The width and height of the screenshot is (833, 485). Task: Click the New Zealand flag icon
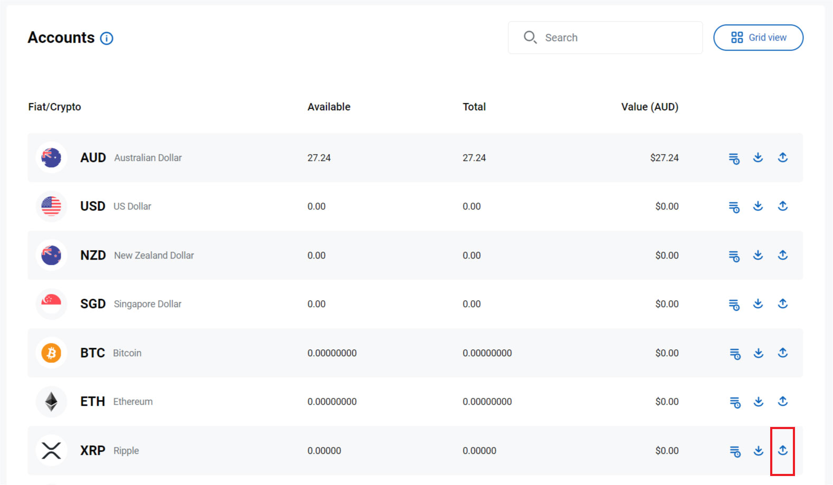click(x=51, y=255)
